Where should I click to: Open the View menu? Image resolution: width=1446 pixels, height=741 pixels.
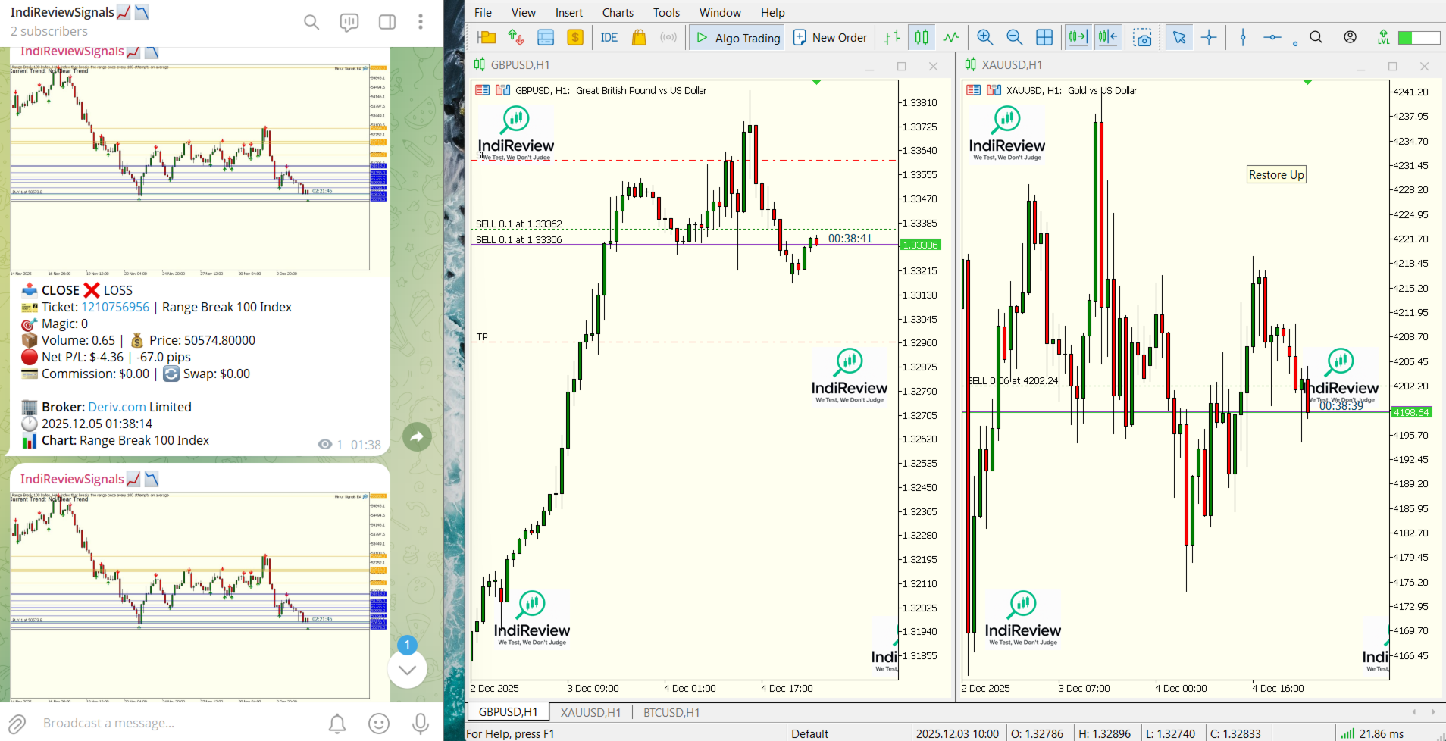pos(524,12)
